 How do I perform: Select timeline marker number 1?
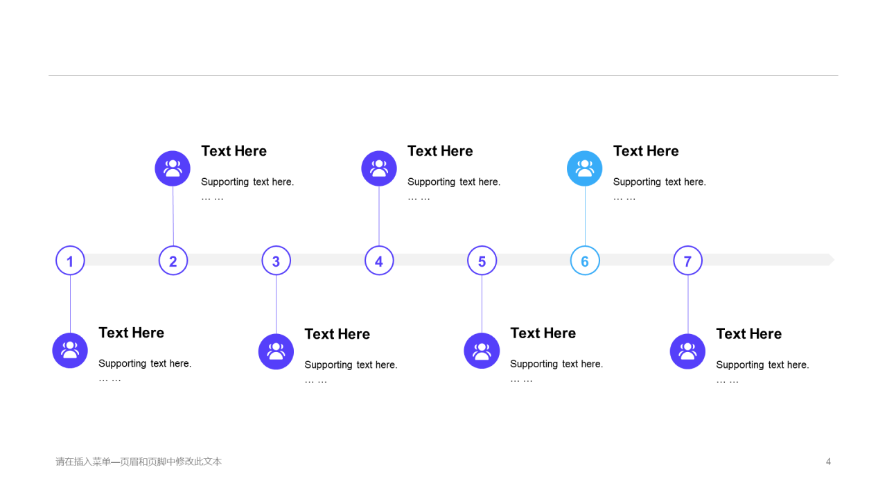pos(70,261)
